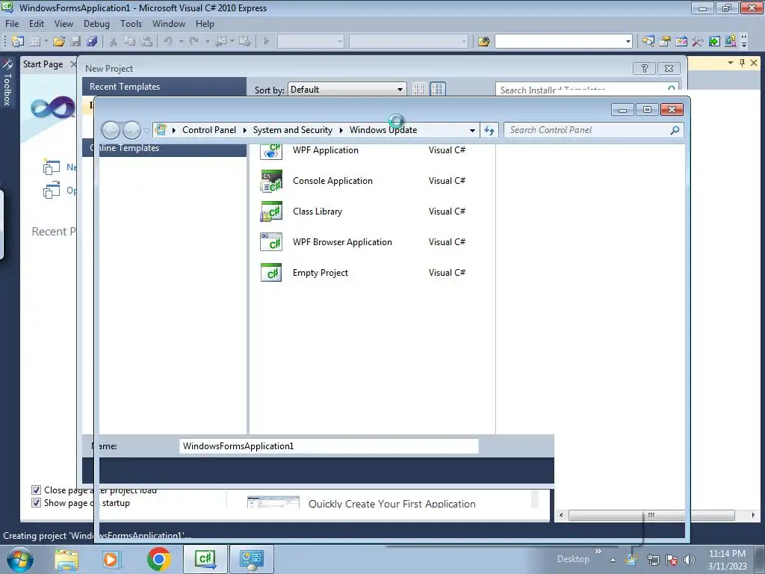Viewport: 765px width, 574px height.
Task: Click the volume speaker tray icon
Action: click(x=689, y=560)
